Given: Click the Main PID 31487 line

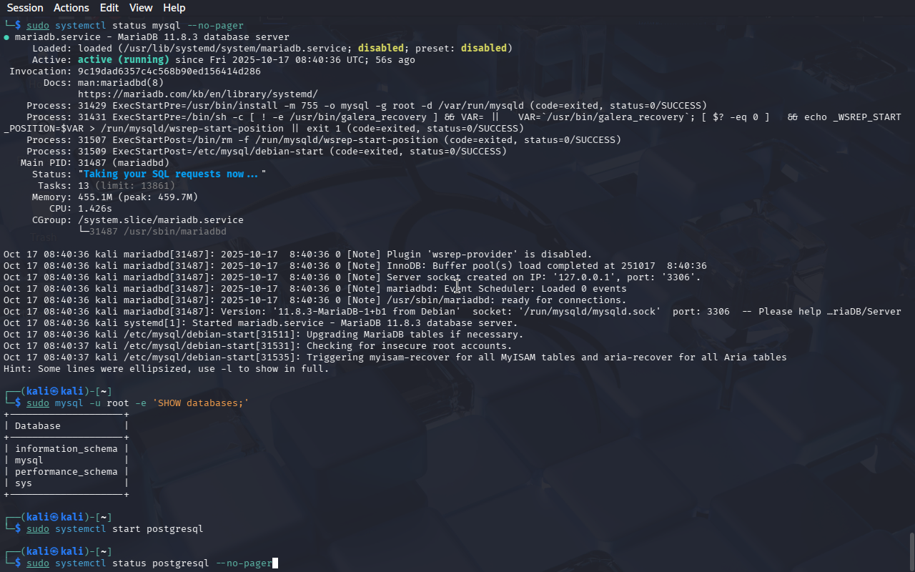Looking at the screenshot, I should pyautogui.click(x=123, y=163).
